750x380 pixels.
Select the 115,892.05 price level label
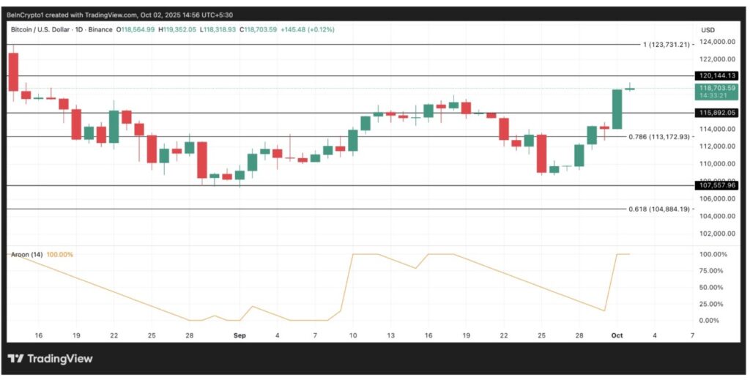(716, 113)
